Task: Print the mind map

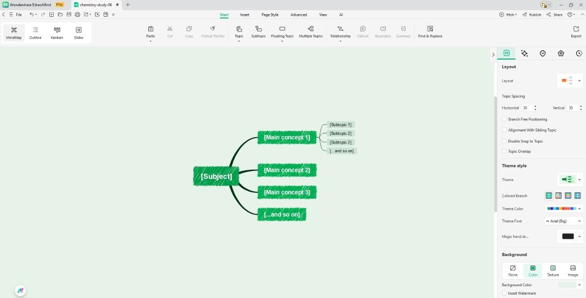Action: [x=78, y=15]
